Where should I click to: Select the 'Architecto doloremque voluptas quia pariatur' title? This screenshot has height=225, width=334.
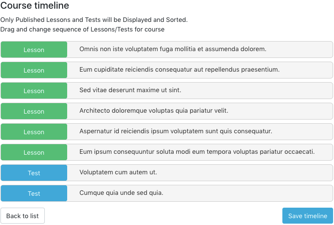pos(154,110)
